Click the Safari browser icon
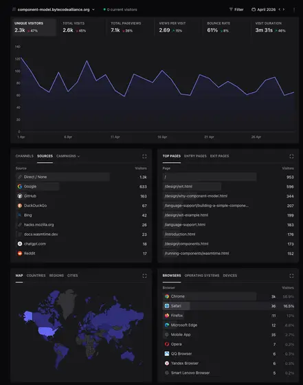Image resolution: width=303 pixels, height=385 pixels. click(x=167, y=306)
